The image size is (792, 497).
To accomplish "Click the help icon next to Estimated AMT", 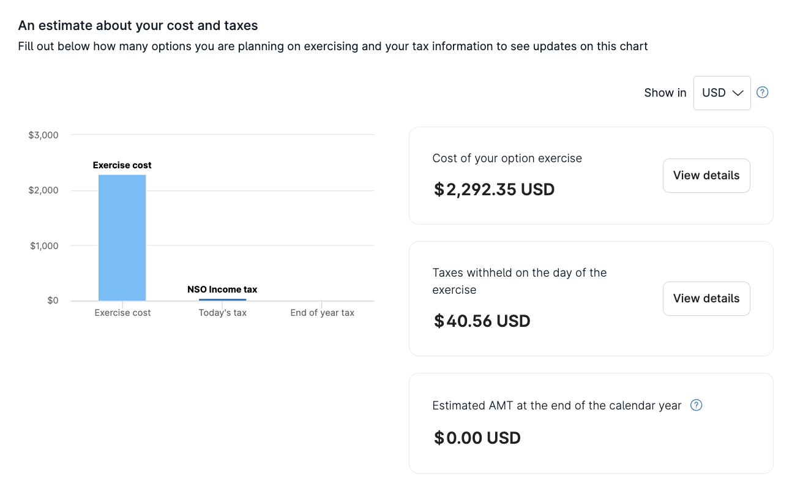I will (696, 405).
